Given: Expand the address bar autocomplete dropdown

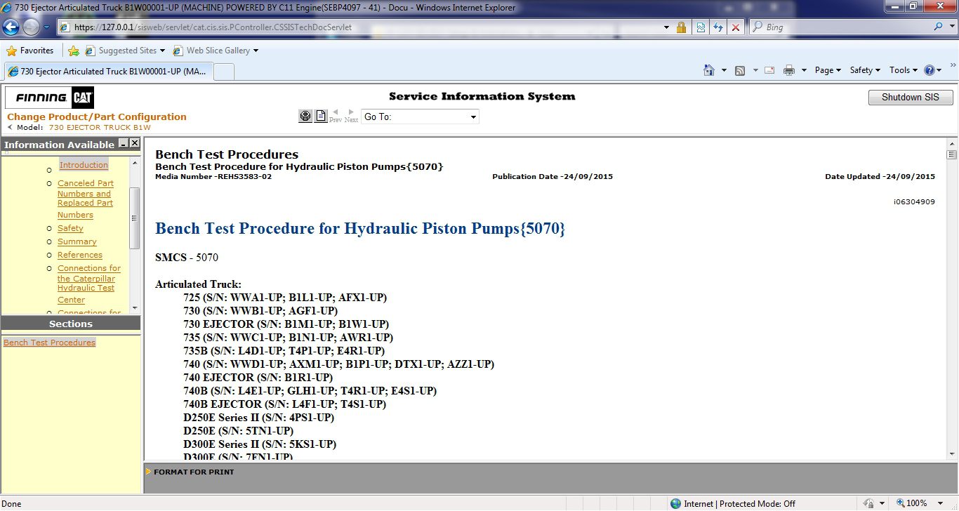Looking at the screenshot, I should click(666, 27).
